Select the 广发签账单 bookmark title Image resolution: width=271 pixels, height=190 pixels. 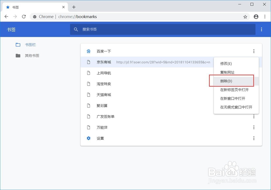(x=105, y=116)
